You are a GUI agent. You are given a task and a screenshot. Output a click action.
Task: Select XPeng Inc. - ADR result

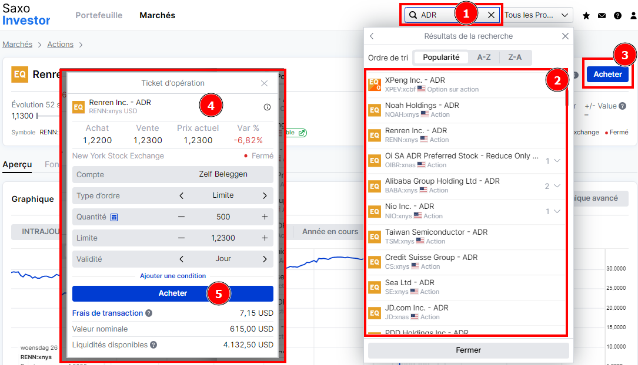pos(466,85)
